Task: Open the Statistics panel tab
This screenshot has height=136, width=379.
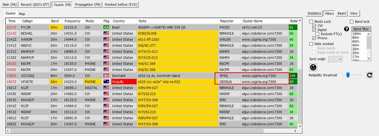Action: (314, 14)
